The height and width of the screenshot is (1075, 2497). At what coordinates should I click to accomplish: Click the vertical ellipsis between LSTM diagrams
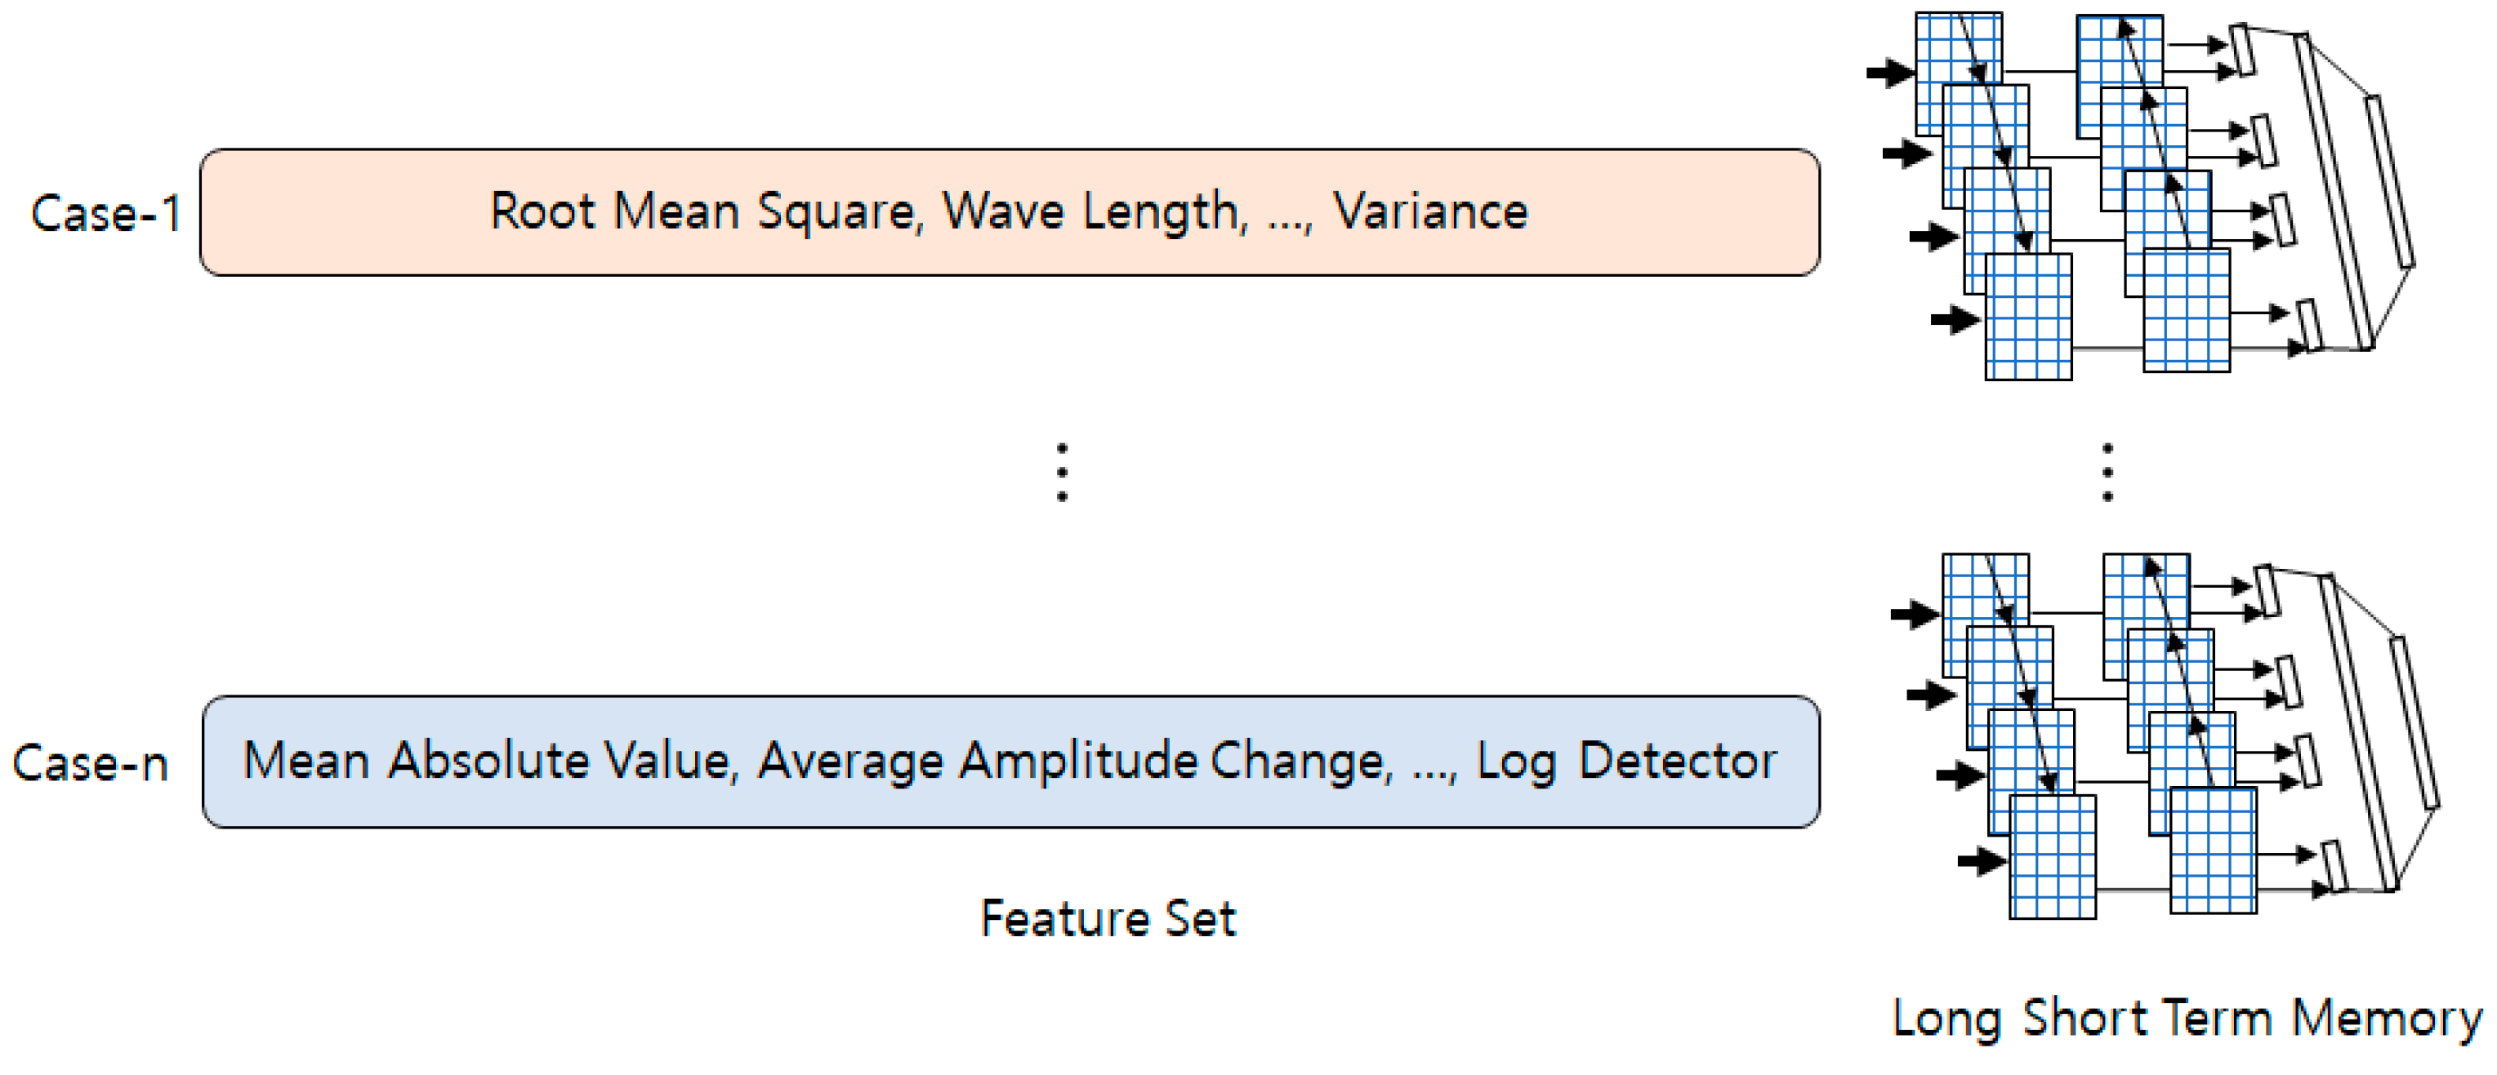[2107, 473]
